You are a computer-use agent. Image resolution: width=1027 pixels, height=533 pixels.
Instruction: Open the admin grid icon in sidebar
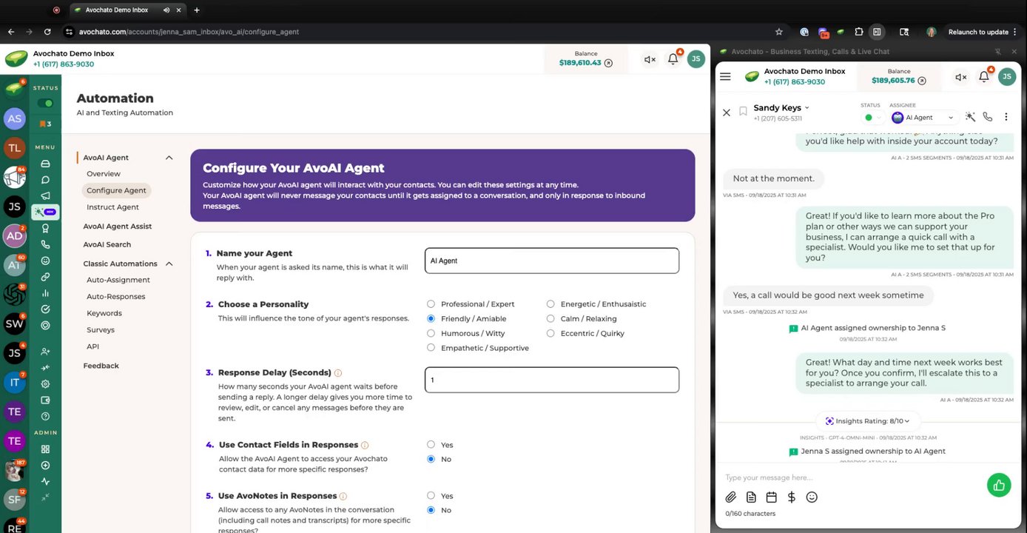(x=45, y=449)
